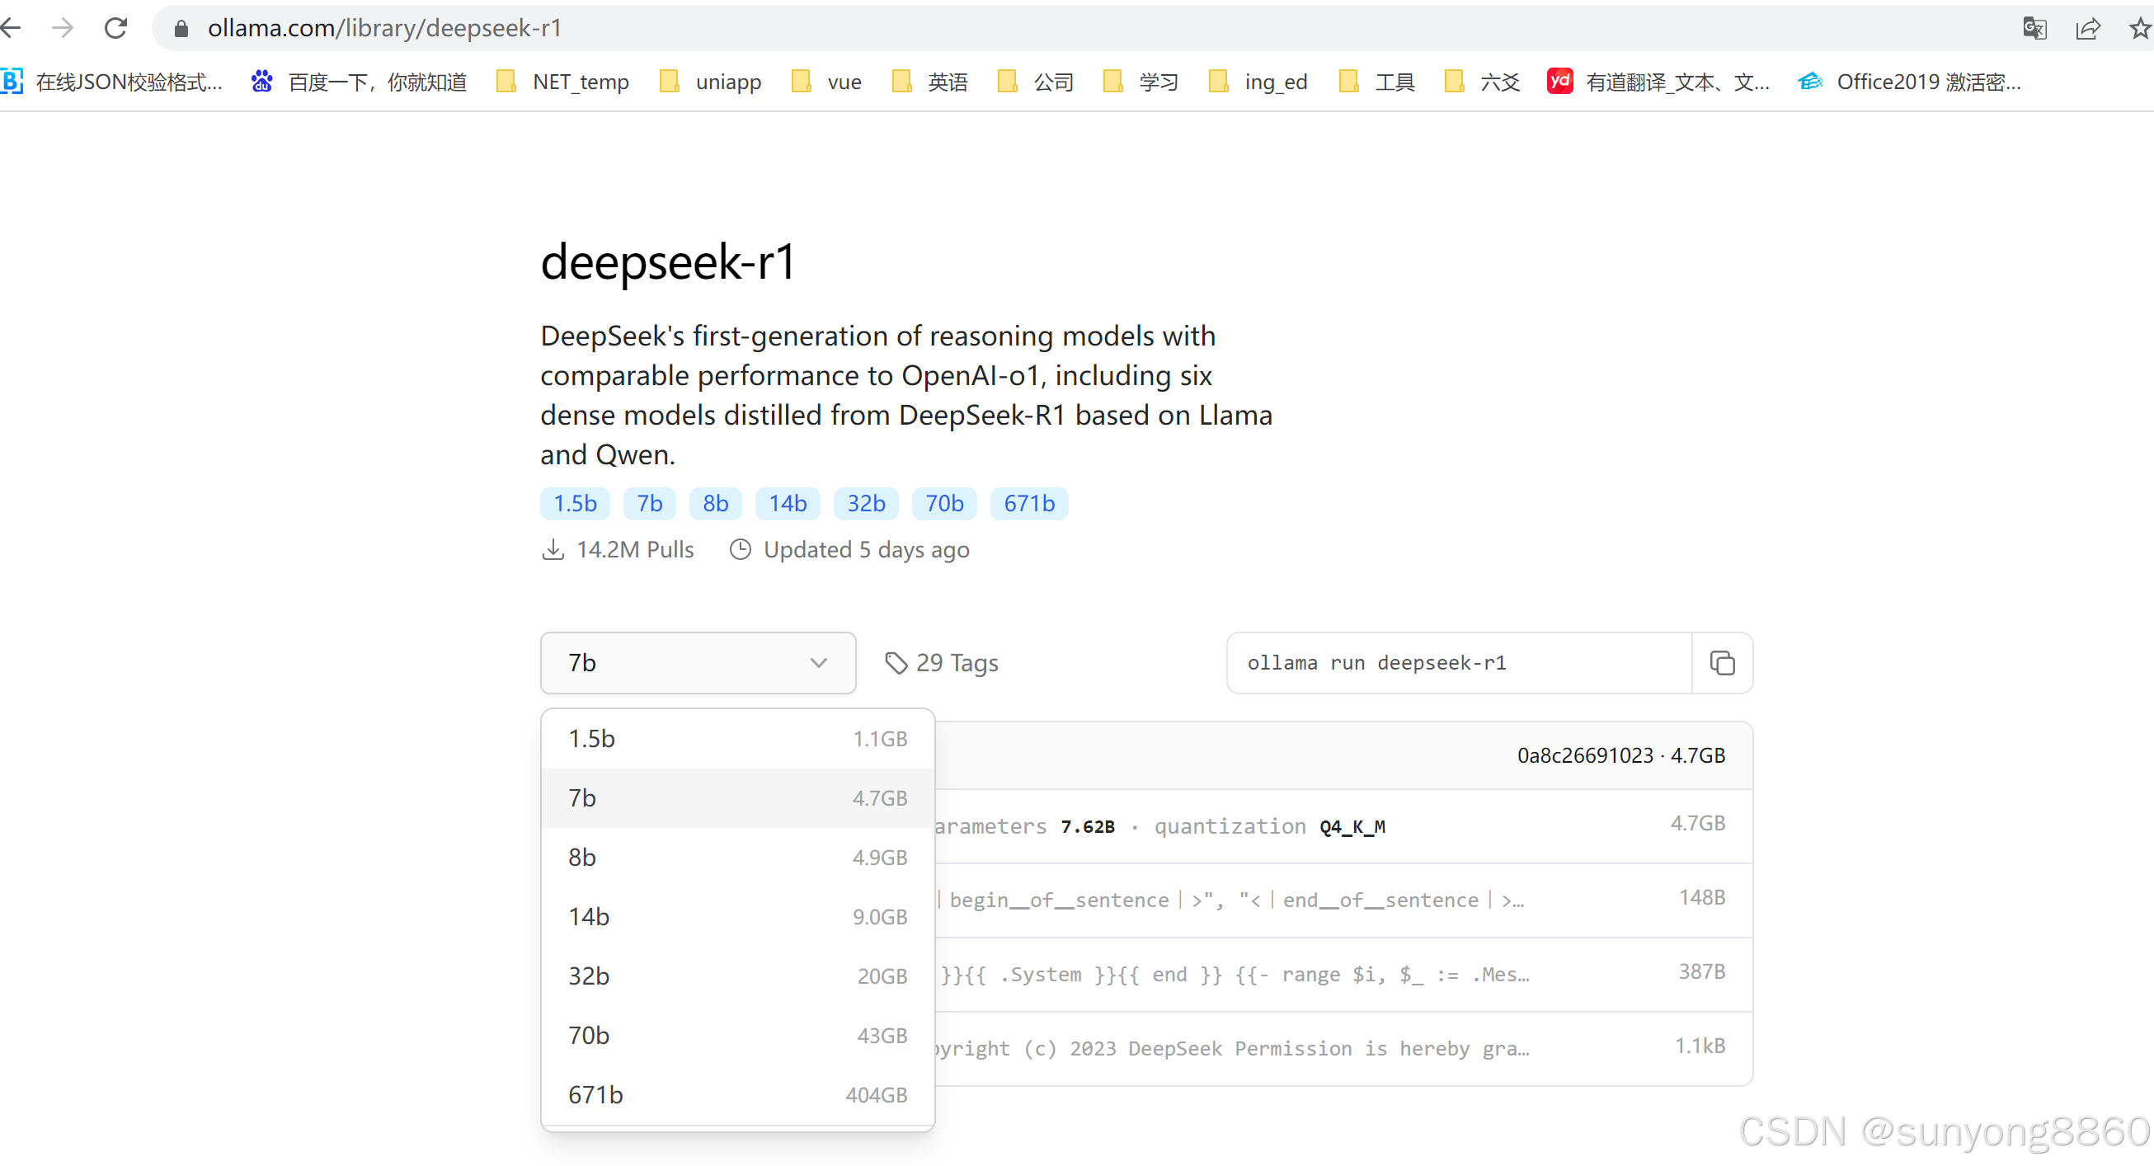Pick the 14b 9.0GB option
The height and width of the screenshot is (1166, 2154).
[736, 917]
